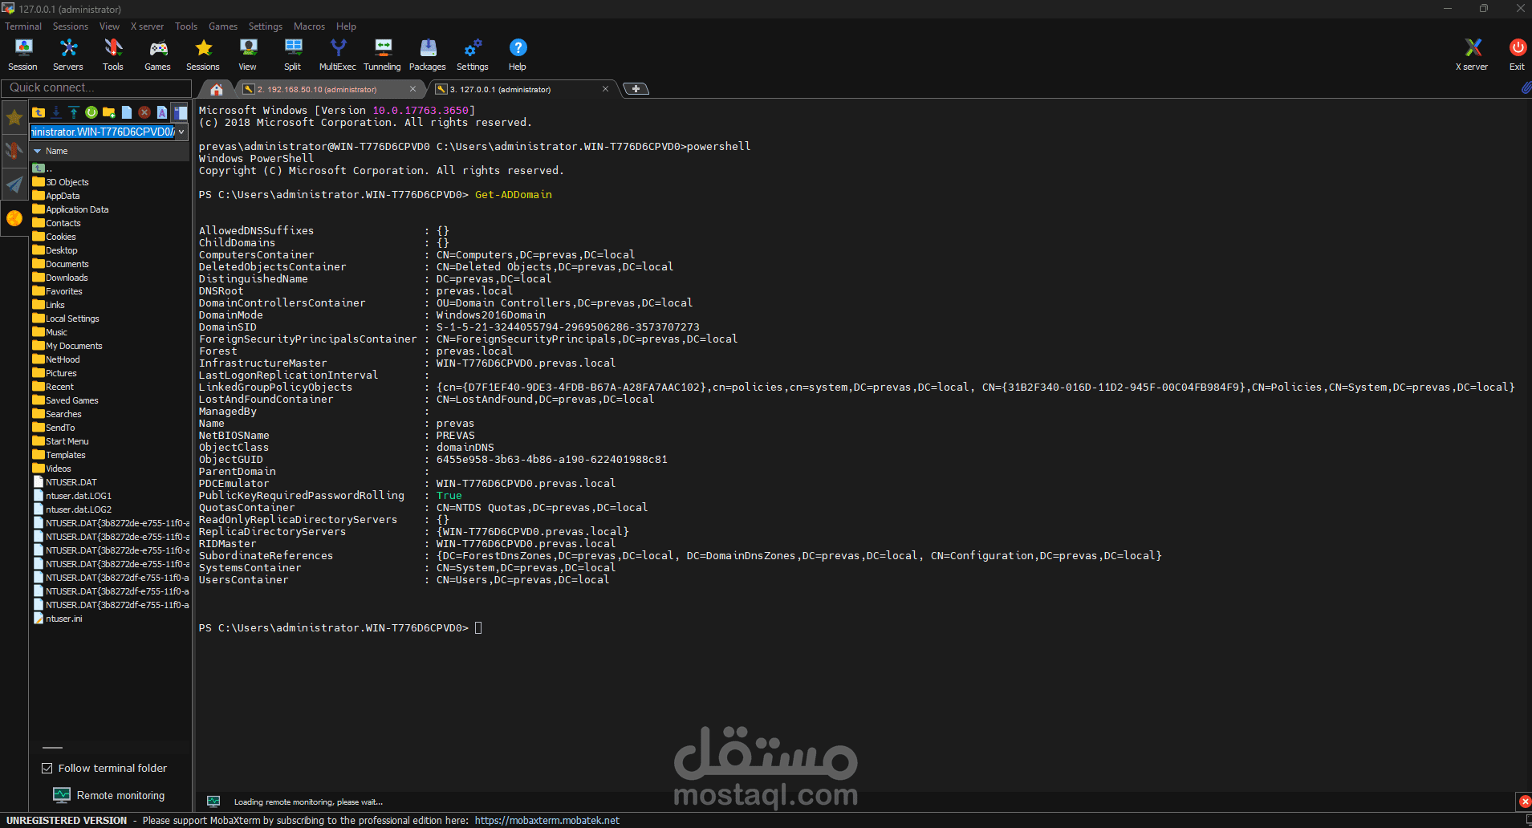Screen dimensions: 1532x828
Task: Close the 127.0.0.1 session tab
Action: 605,89
